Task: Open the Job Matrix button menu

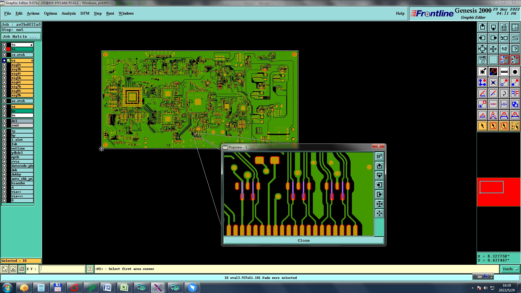Action: (x=21, y=36)
